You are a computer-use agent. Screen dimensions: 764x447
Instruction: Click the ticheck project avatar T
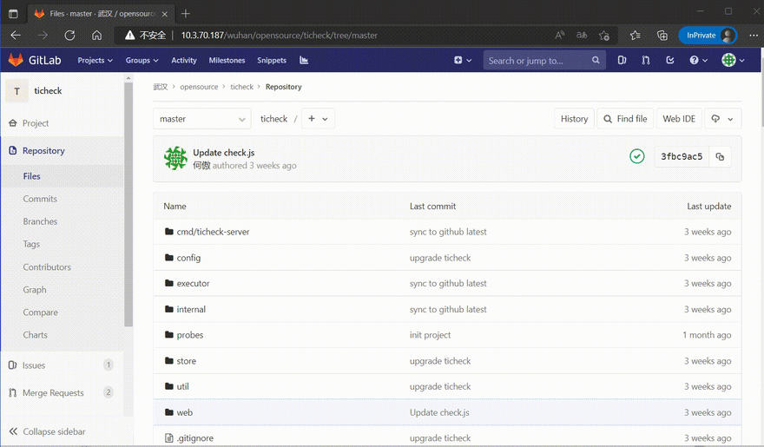click(17, 91)
